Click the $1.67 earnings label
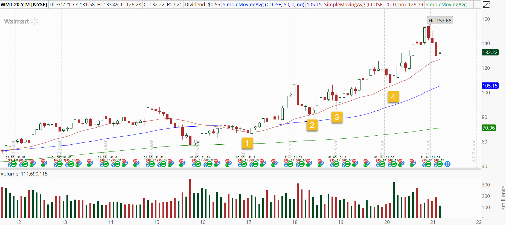The width and height of the screenshot is (506, 225). (x=67, y=157)
